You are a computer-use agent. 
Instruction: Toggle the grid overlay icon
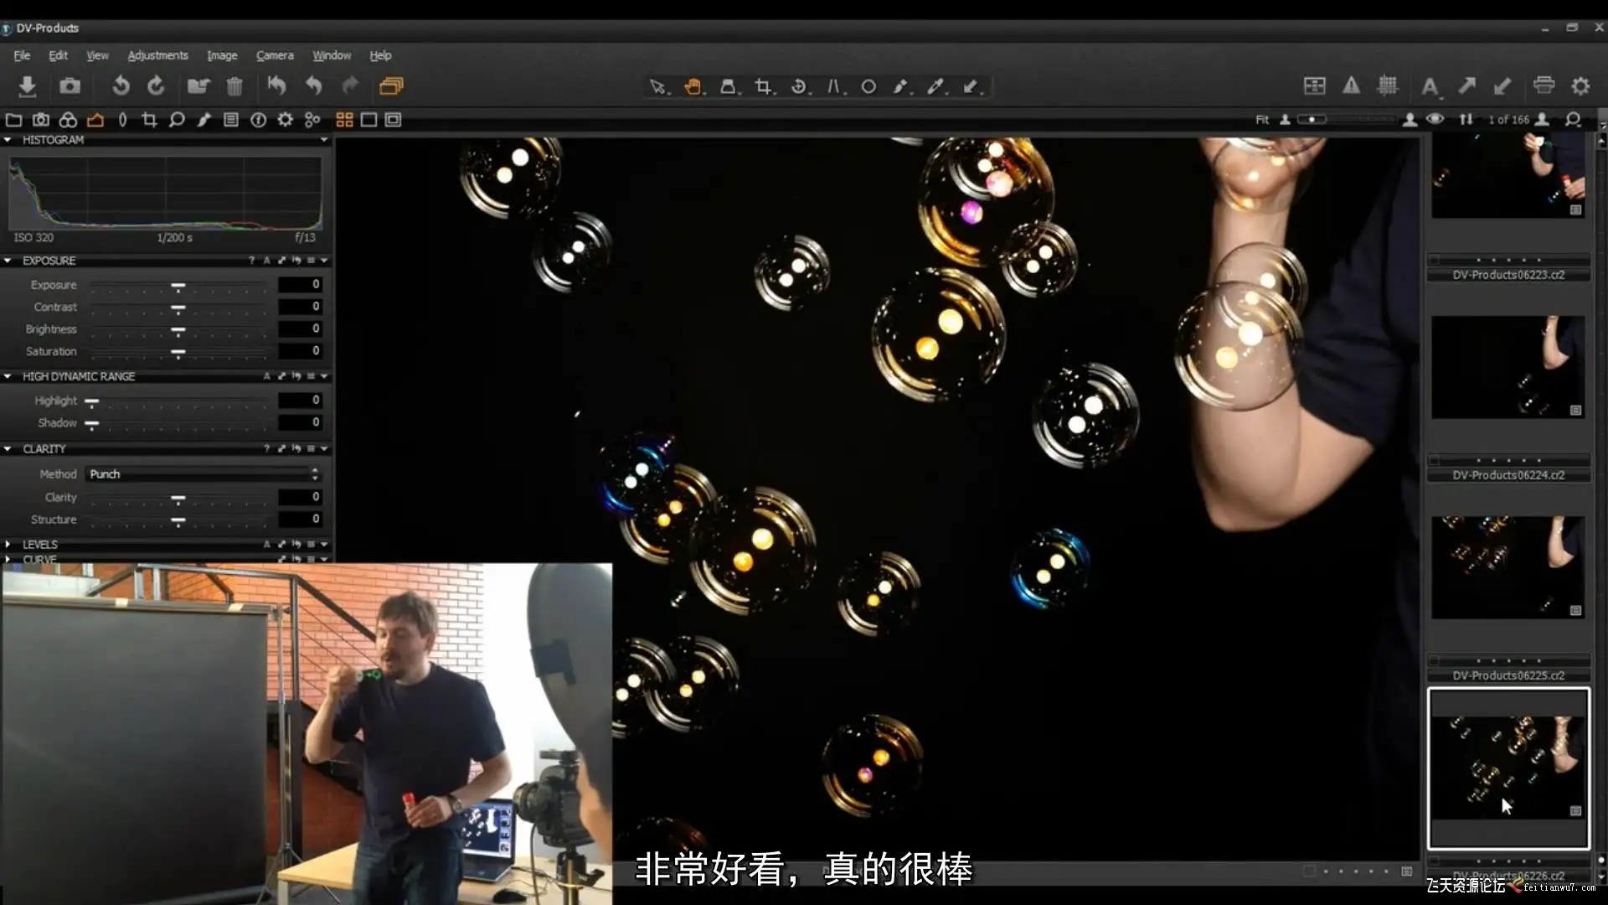[1388, 85]
